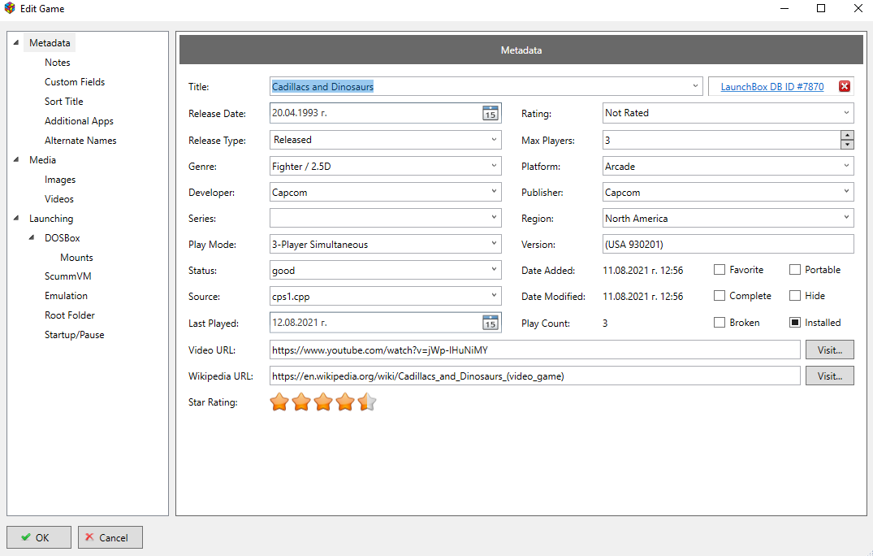Set star rating to five stars

[x=367, y=402]
